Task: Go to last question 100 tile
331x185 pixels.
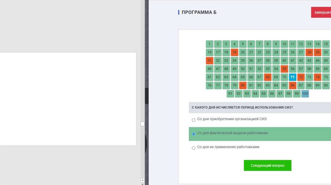Action: (x=305, y=94)
